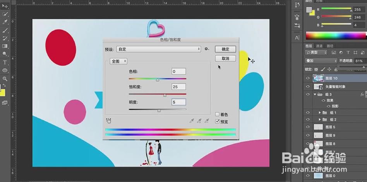367x182 pixels.
Task: Click the preset options gear icon
Action: [206, 49]
